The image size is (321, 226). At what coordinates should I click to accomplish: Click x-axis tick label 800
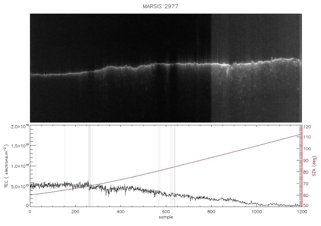(x=211, y=212)
